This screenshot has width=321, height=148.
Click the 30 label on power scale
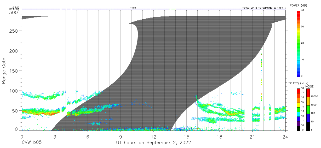click(303, 27)
